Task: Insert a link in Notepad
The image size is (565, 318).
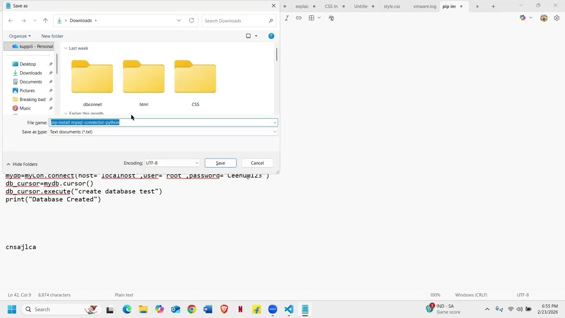Action: (299, 18)
